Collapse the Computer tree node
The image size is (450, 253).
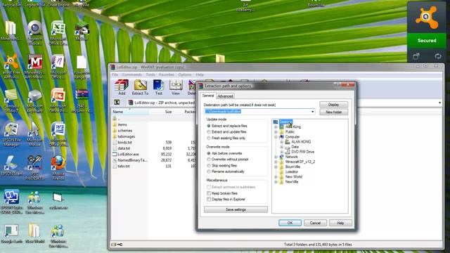point(276,137)
